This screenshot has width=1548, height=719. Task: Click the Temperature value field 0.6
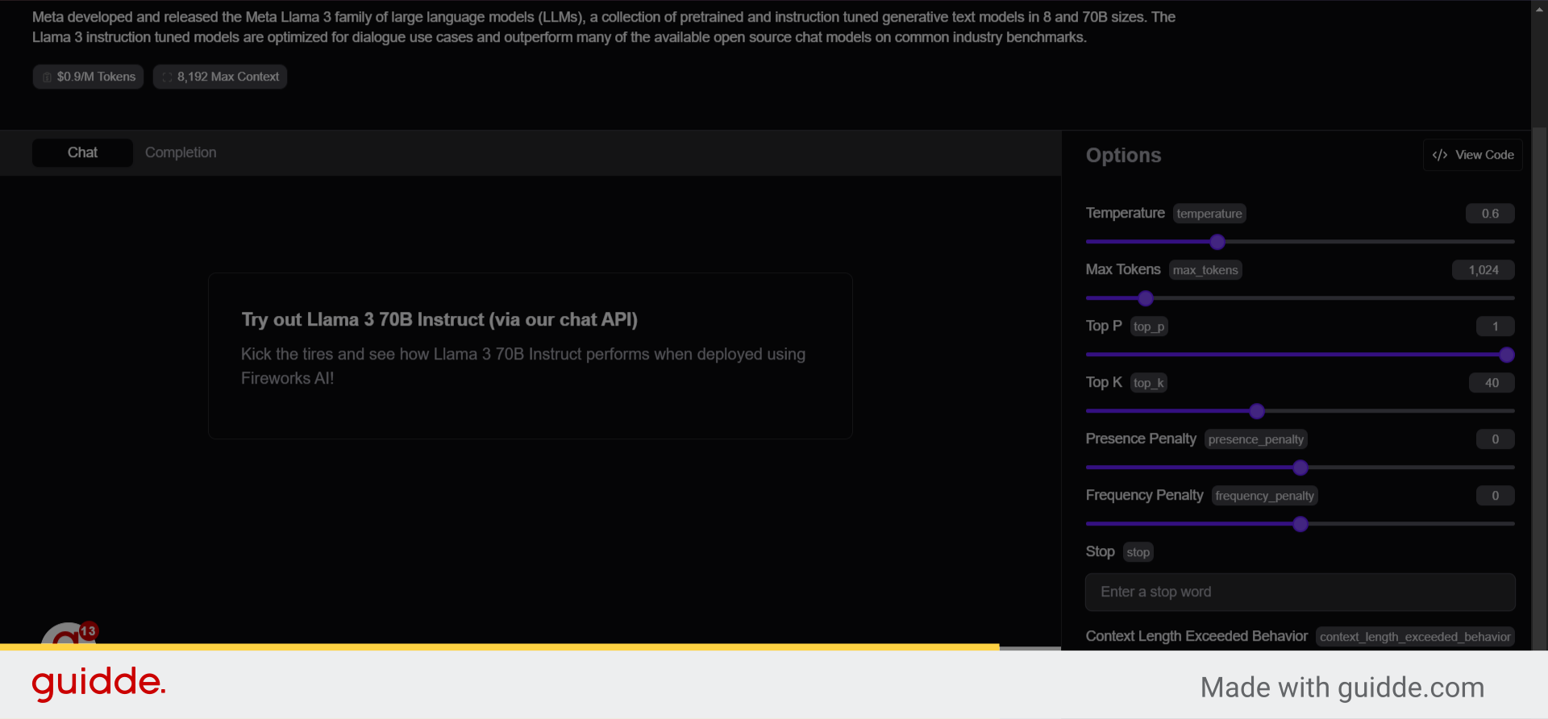click(x=1490, y=214)
